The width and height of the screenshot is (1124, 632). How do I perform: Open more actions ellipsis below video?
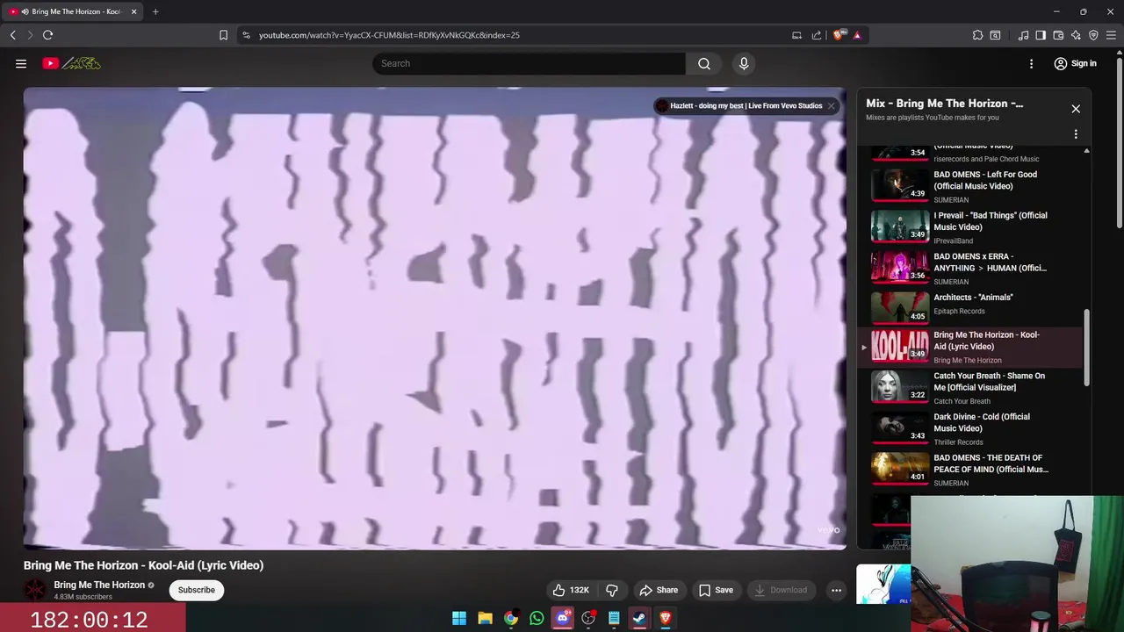(x=837, y=590)
